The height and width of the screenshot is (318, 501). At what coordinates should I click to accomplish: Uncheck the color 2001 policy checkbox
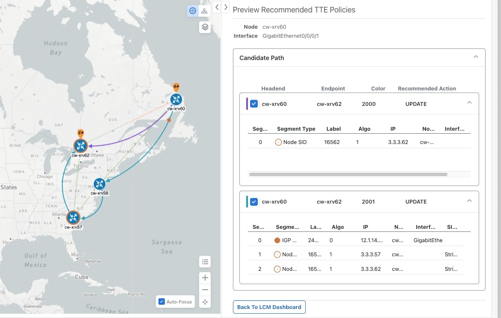point(254,201)
